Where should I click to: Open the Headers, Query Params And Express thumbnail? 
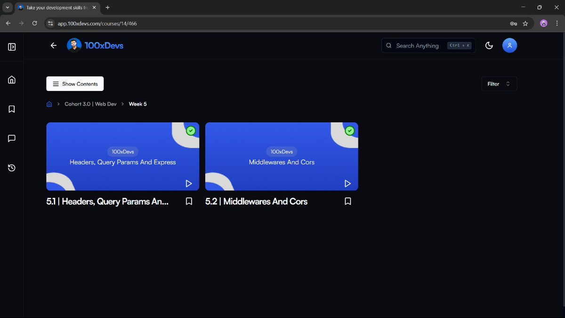coord(122,156)
